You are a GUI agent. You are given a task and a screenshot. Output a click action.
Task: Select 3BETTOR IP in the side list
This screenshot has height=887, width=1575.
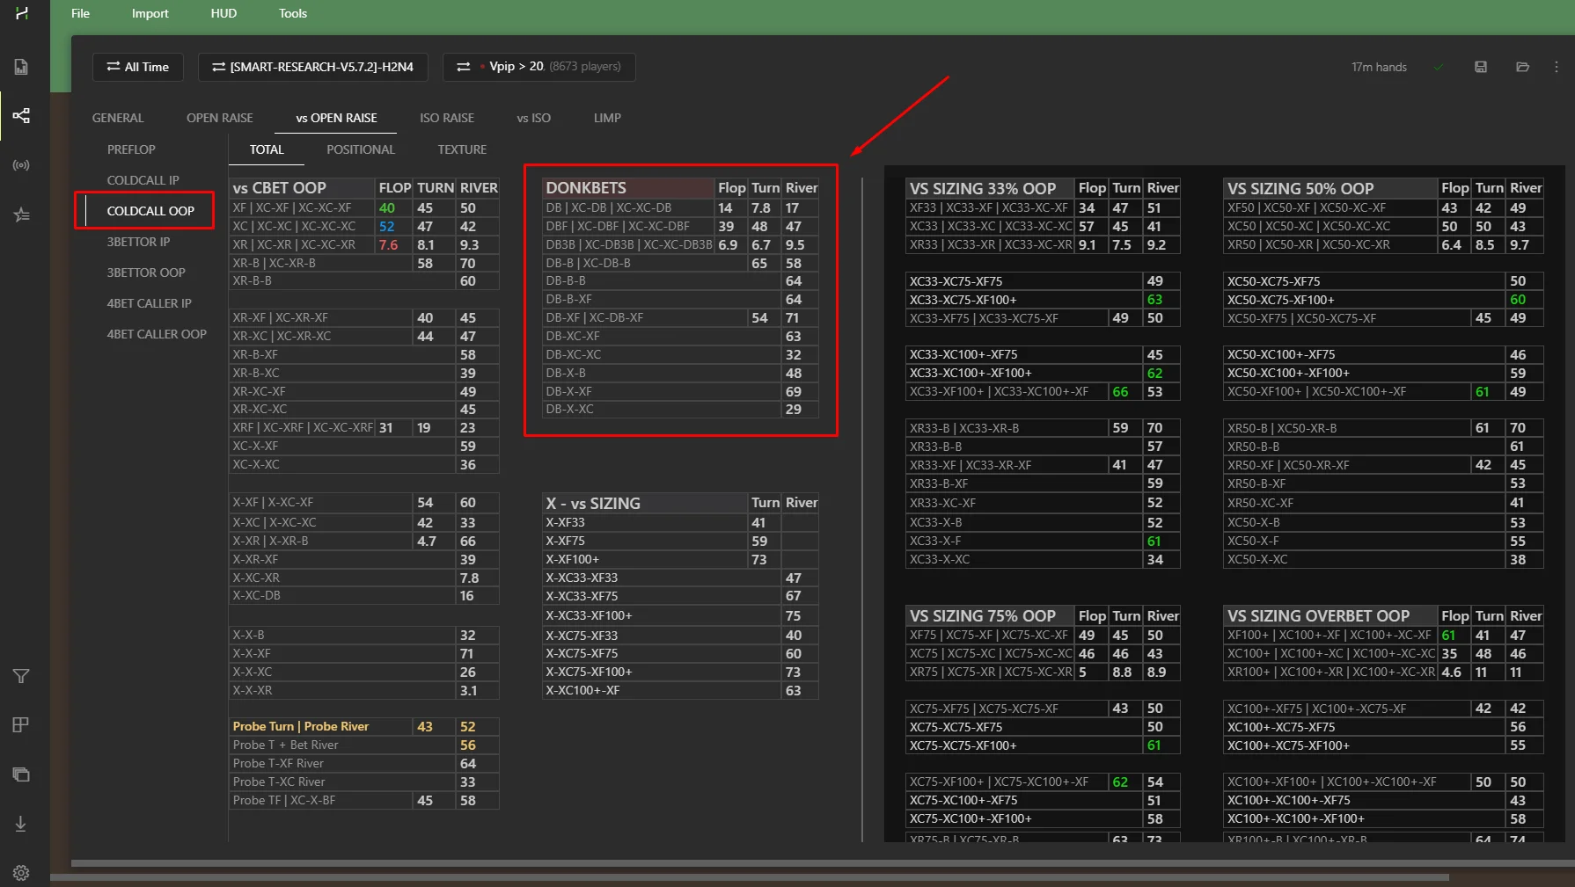tap(138, 242)
